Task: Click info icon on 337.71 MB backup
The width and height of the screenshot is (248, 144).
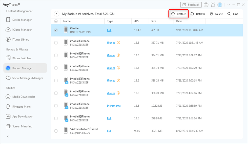Action: 118,43
